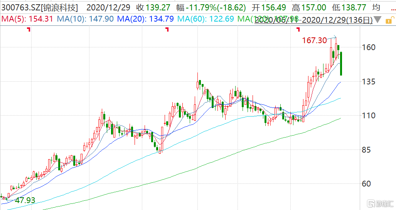Select the MA(60): 122.69 indicator label
Image resolution: width=396 pixels, height=210 pixels.
(x=206, y=19)
